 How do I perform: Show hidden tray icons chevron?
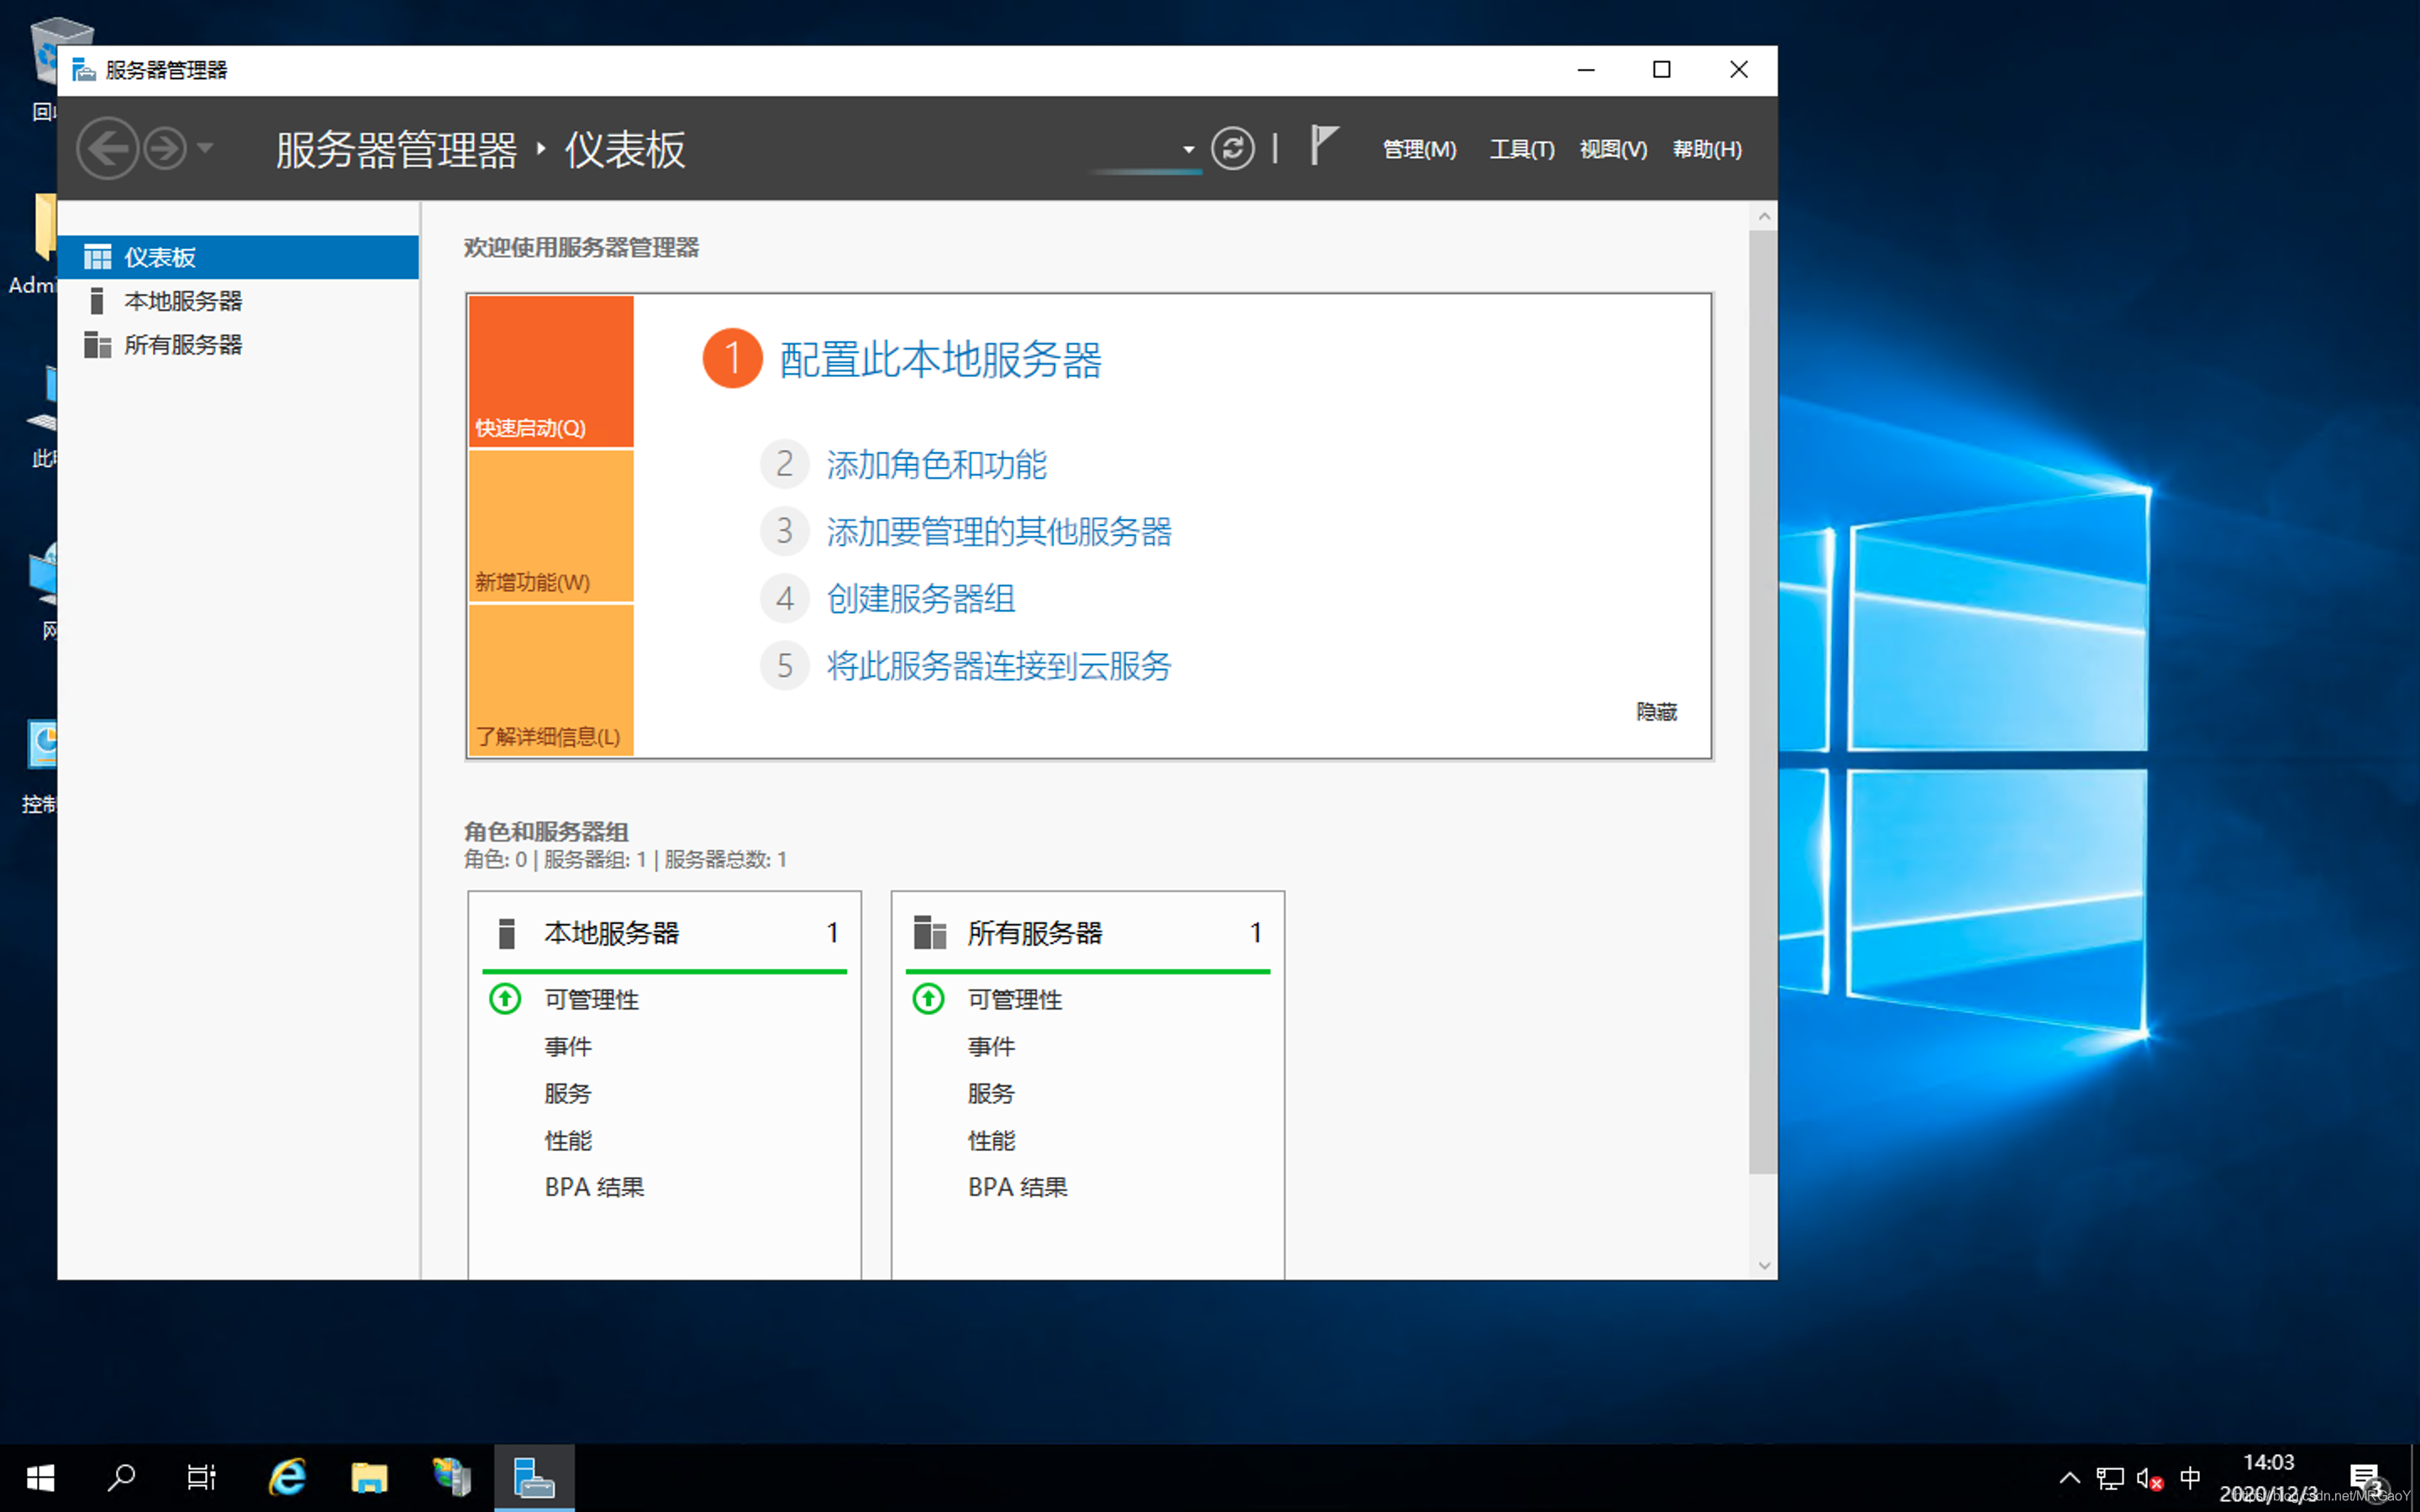point(2069,1477)
